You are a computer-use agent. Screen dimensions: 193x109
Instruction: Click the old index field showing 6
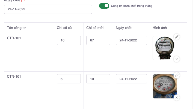click(69, 79)
